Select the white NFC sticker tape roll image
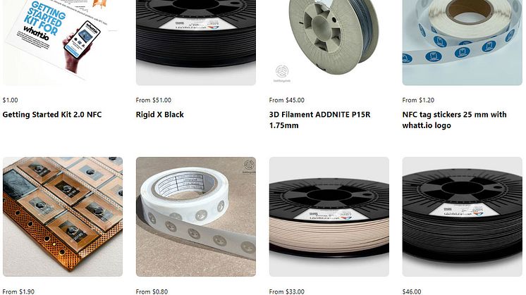This screenshot has height=295, width=526. coord(196,217)
